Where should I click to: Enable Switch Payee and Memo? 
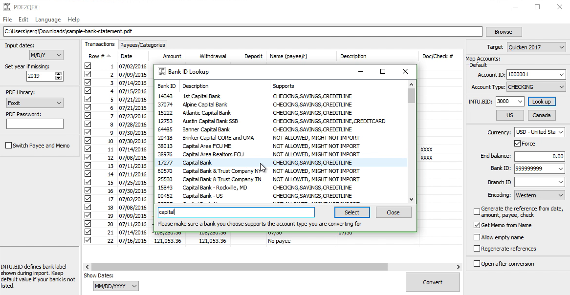[x=8, y=146]
